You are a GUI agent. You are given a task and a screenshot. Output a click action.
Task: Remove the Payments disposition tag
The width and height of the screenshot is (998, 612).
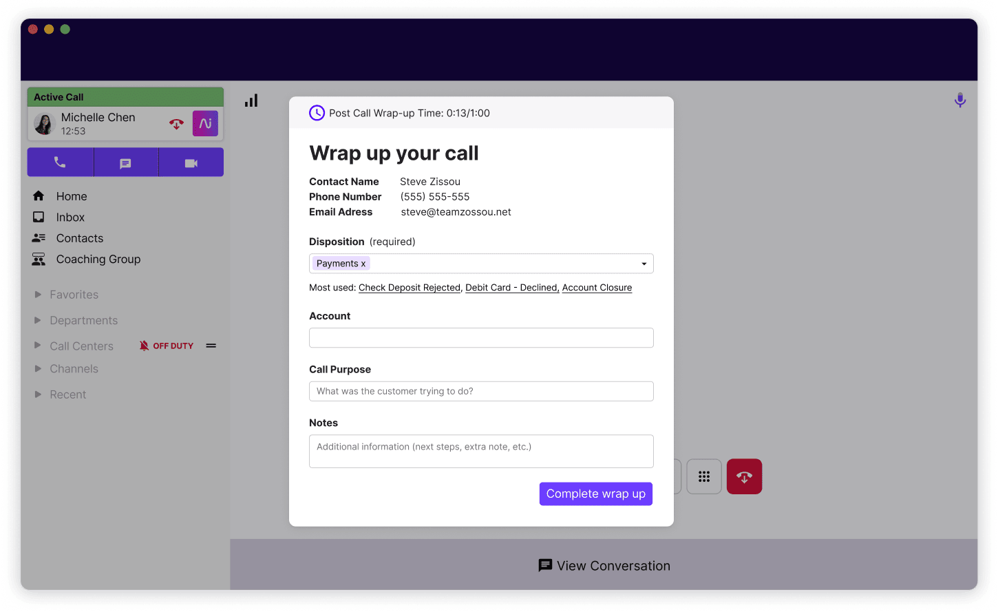[x=363, y=263]
